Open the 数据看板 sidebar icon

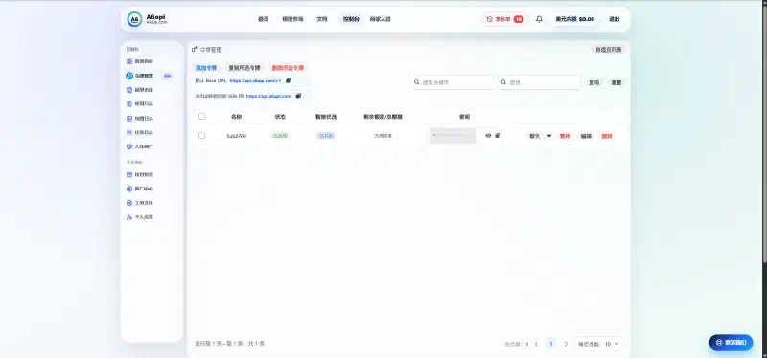point(129,61)
